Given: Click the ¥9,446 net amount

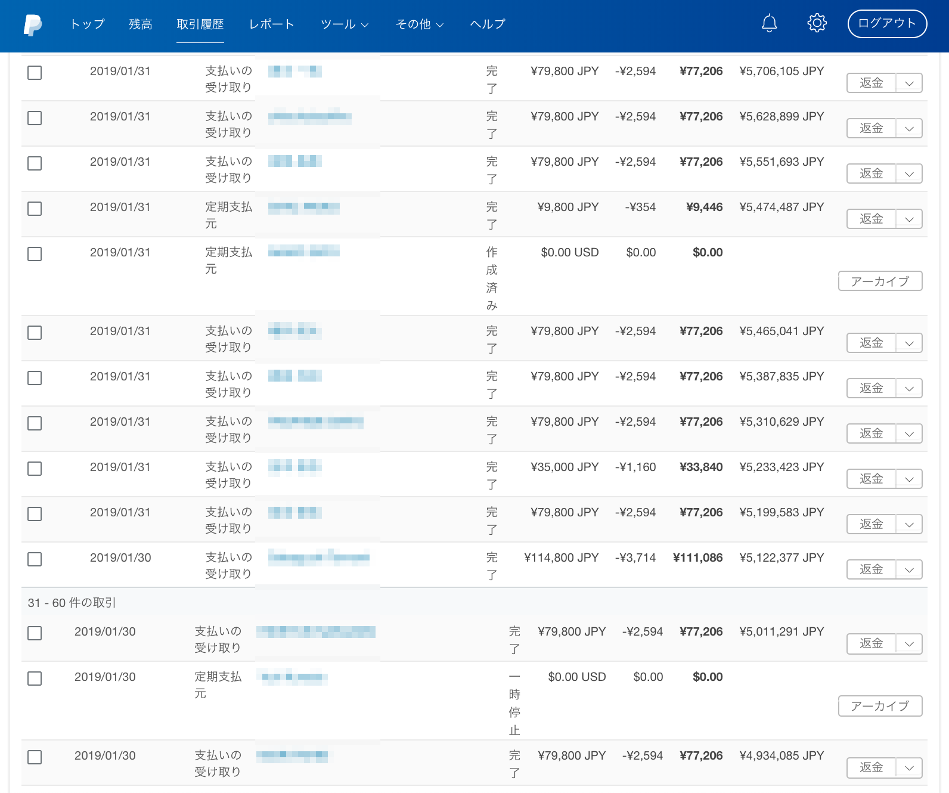Looking at the screenshot, I should 705,207.
